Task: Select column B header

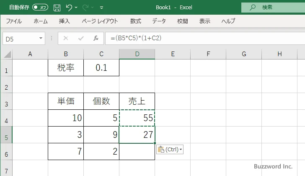Action: click(66, 54)
